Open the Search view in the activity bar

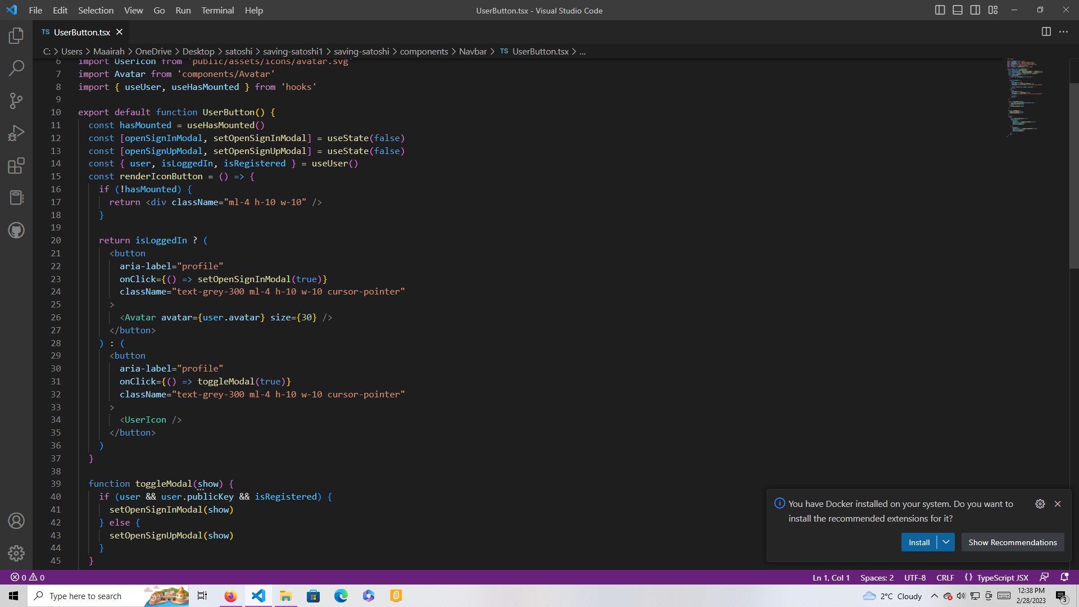click(x=16, y=67)
